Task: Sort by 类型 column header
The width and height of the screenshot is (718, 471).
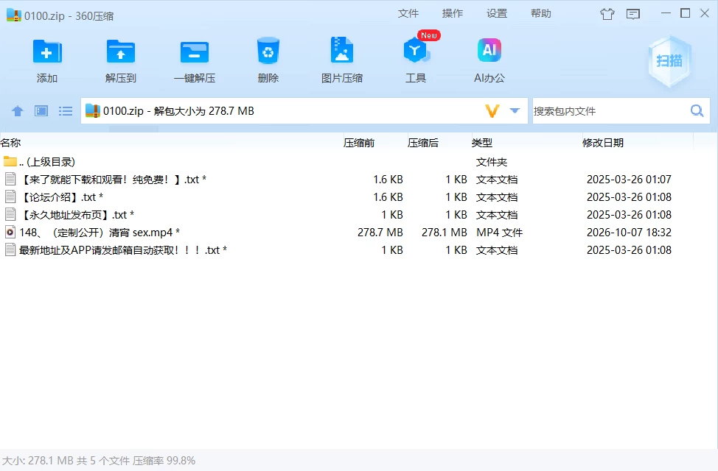Action: tap(482, 143)
